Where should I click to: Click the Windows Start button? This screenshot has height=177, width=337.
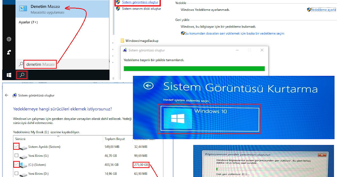(9, 75)
